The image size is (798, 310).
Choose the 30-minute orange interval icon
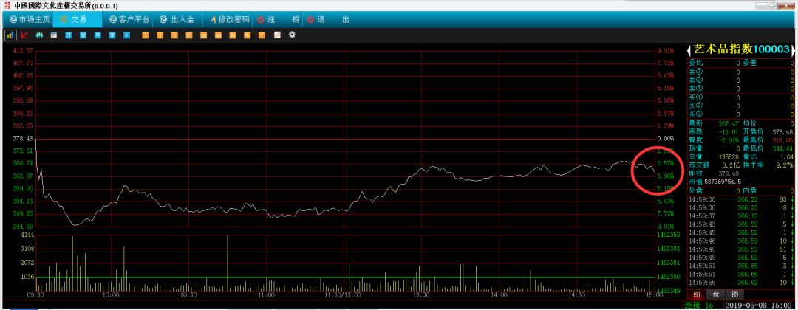pos(204,35)
